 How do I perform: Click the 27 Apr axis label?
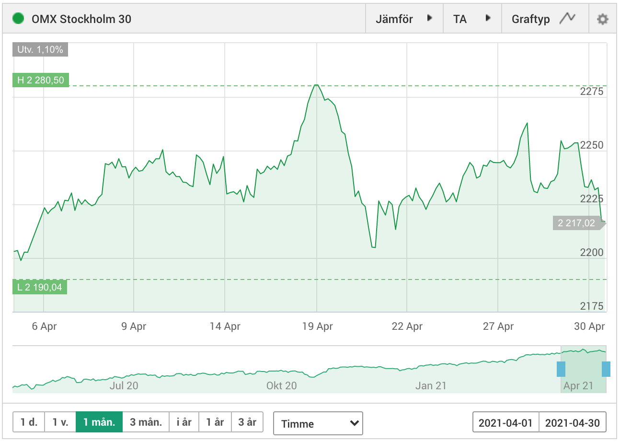coord(498,326)
